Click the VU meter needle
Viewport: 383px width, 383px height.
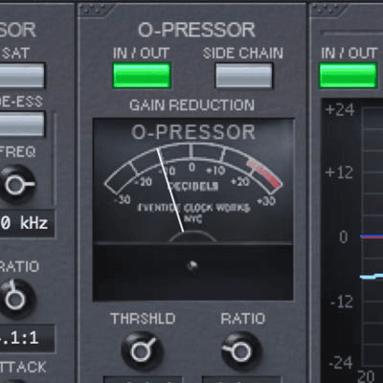tap(170, 191)
